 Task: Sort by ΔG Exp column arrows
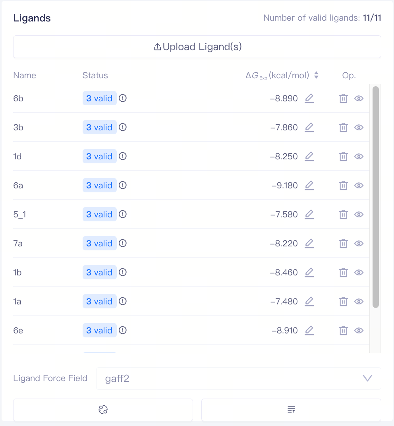click(316, 75)
